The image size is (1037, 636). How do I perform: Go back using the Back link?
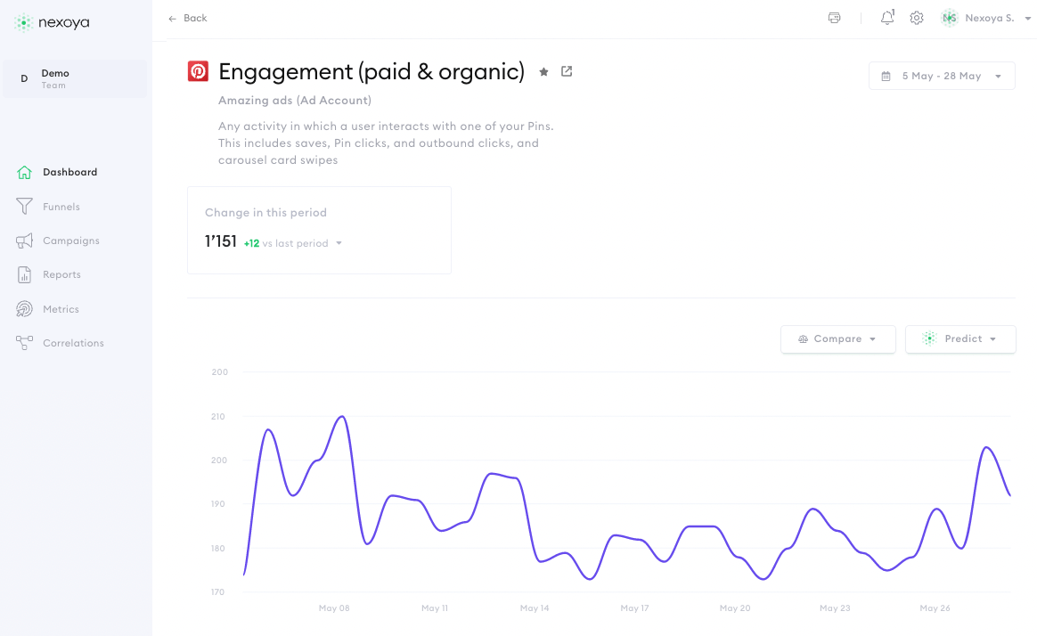point(188,18)
